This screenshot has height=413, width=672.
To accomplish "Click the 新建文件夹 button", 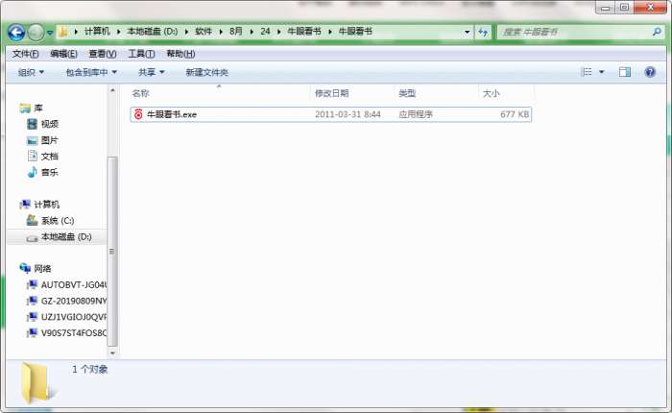I will (x=207, y=72).
